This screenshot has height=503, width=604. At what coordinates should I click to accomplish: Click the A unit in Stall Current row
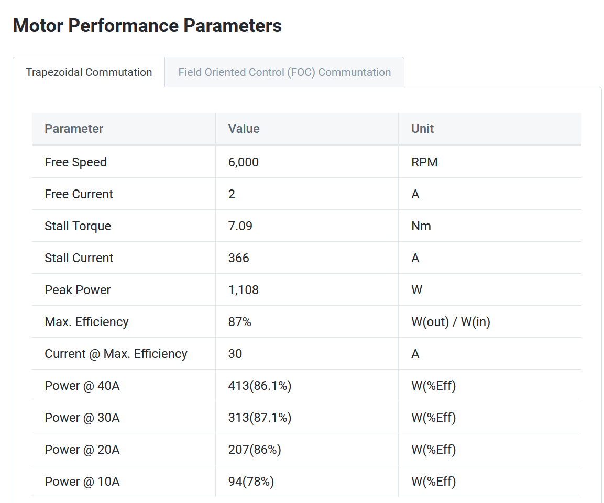click(415, 258)
